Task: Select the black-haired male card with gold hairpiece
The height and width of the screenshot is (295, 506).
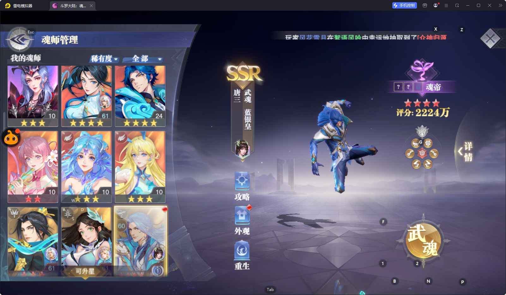Action: pyautogui.click(x=33, y=242)
